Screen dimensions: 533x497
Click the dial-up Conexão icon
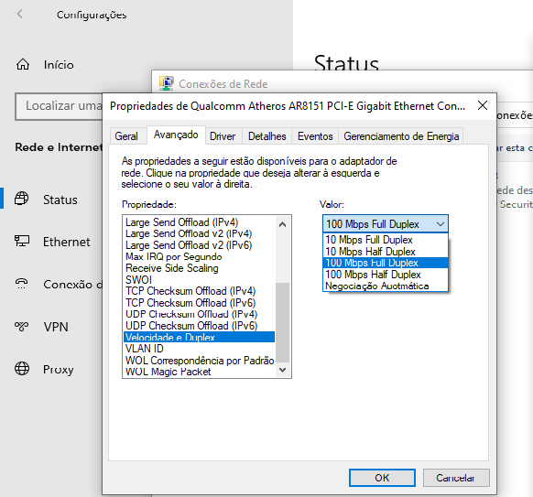tap(21, 284)
